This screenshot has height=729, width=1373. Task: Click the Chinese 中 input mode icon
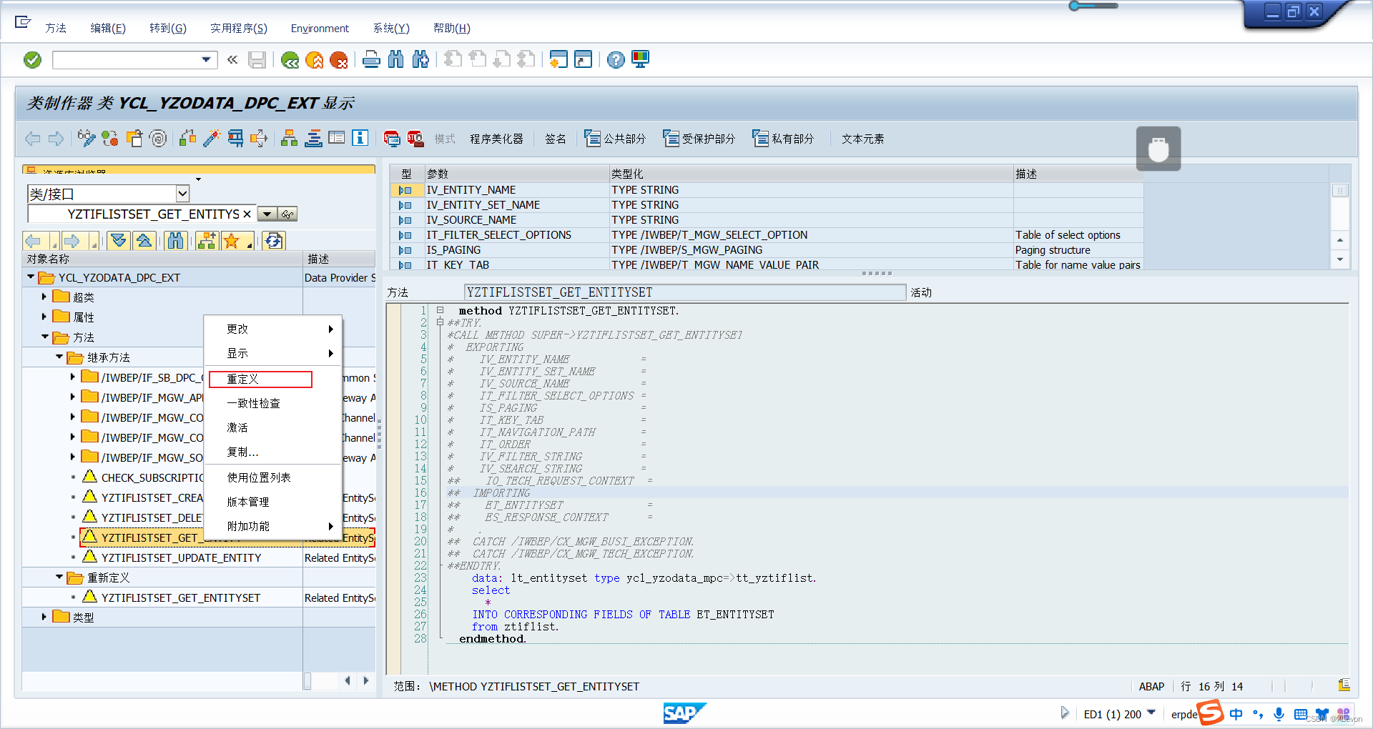coord(1236,714)
